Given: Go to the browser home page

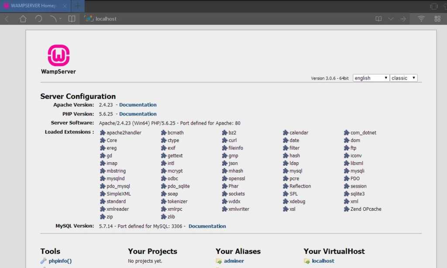Looking at the screenshot, I should (x=23, y=19).
